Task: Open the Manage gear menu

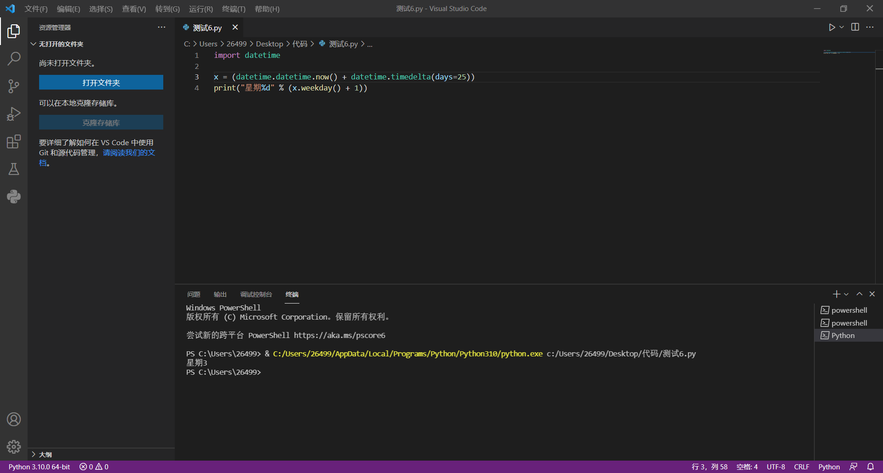Action: [x=14, y=447]
